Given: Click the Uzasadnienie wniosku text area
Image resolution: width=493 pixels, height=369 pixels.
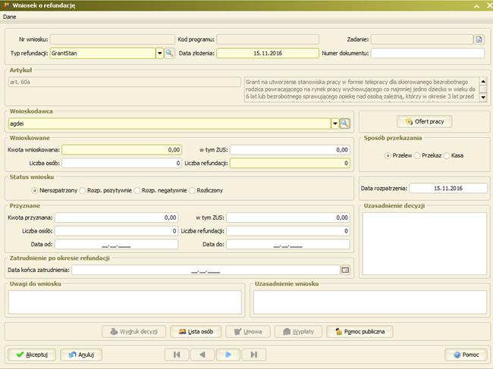Looking at the screenshot, I should click(x=370, y=302).
